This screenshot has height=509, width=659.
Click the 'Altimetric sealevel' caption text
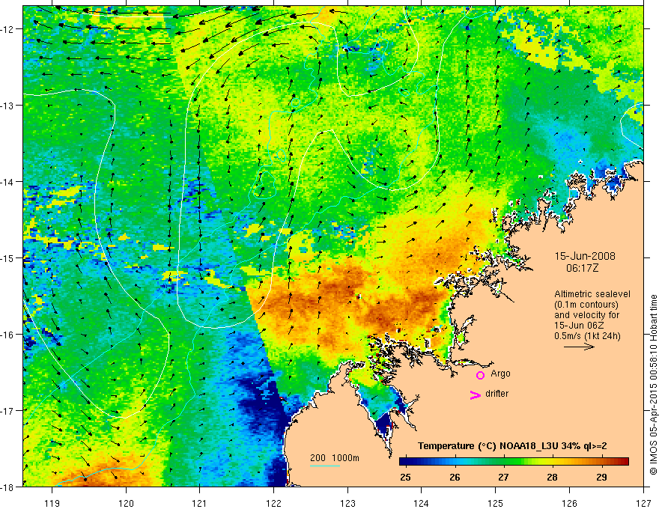click(x=592, y=294)
